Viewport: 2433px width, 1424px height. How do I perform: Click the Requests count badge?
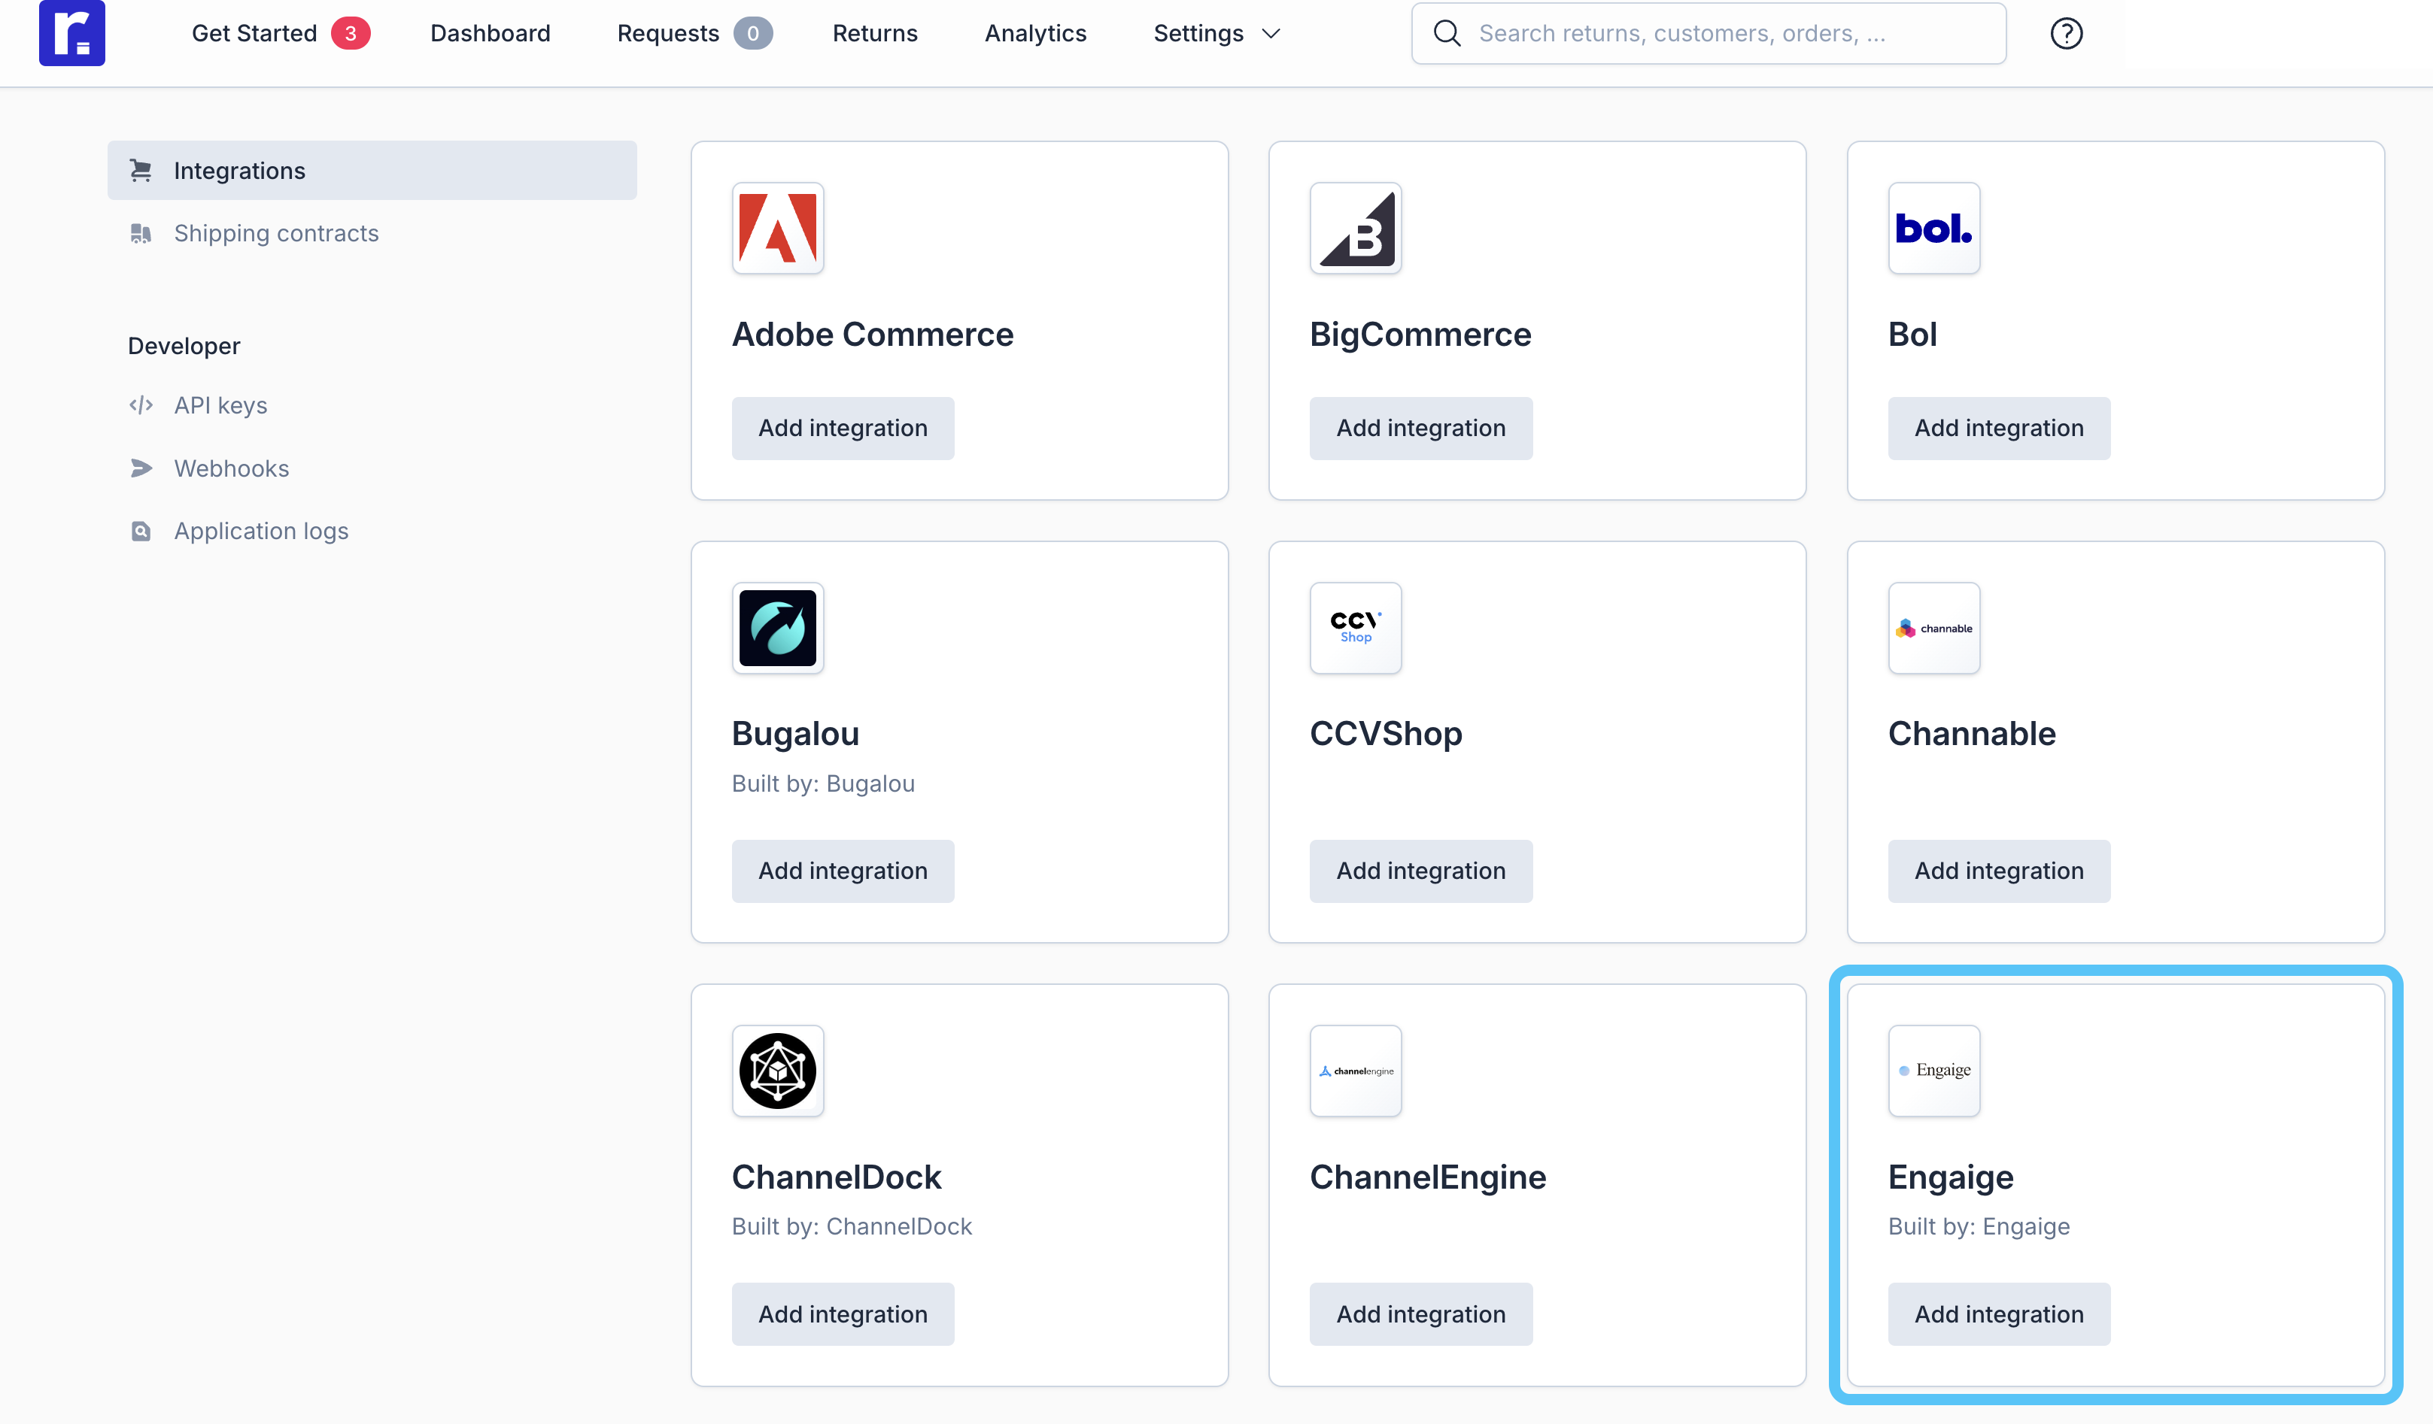click(753, 34)
